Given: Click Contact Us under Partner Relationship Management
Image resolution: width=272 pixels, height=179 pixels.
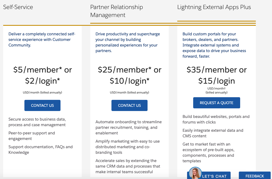Looking at the screenshot, I should pyautogui.click(x=129, y=105).
